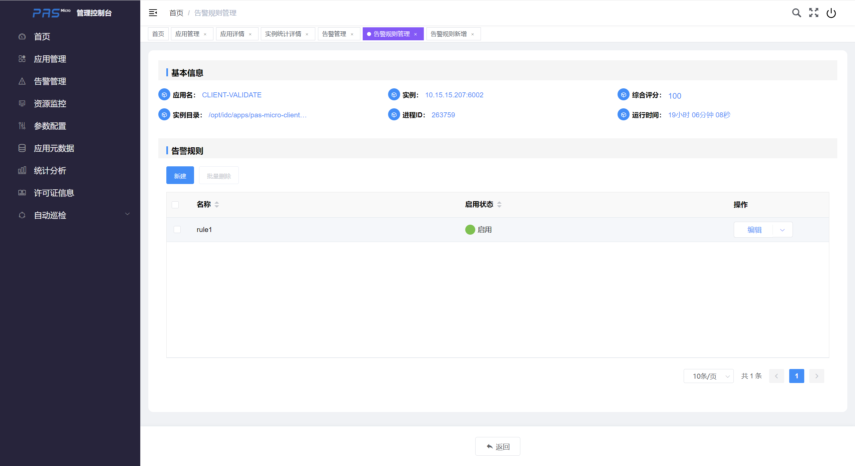Open the 10条/页 page size dropdown

tap(708, 376)
